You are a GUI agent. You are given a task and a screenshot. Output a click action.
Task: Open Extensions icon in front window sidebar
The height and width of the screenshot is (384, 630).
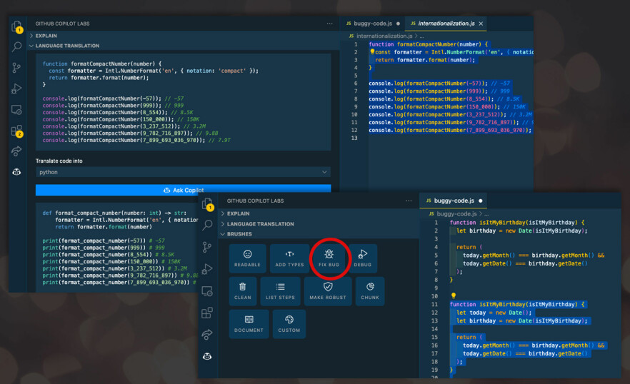[x=207, y=313]
